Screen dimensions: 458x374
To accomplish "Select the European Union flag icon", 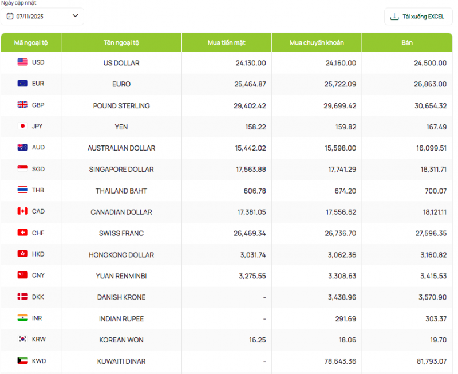I will (23, 83).
